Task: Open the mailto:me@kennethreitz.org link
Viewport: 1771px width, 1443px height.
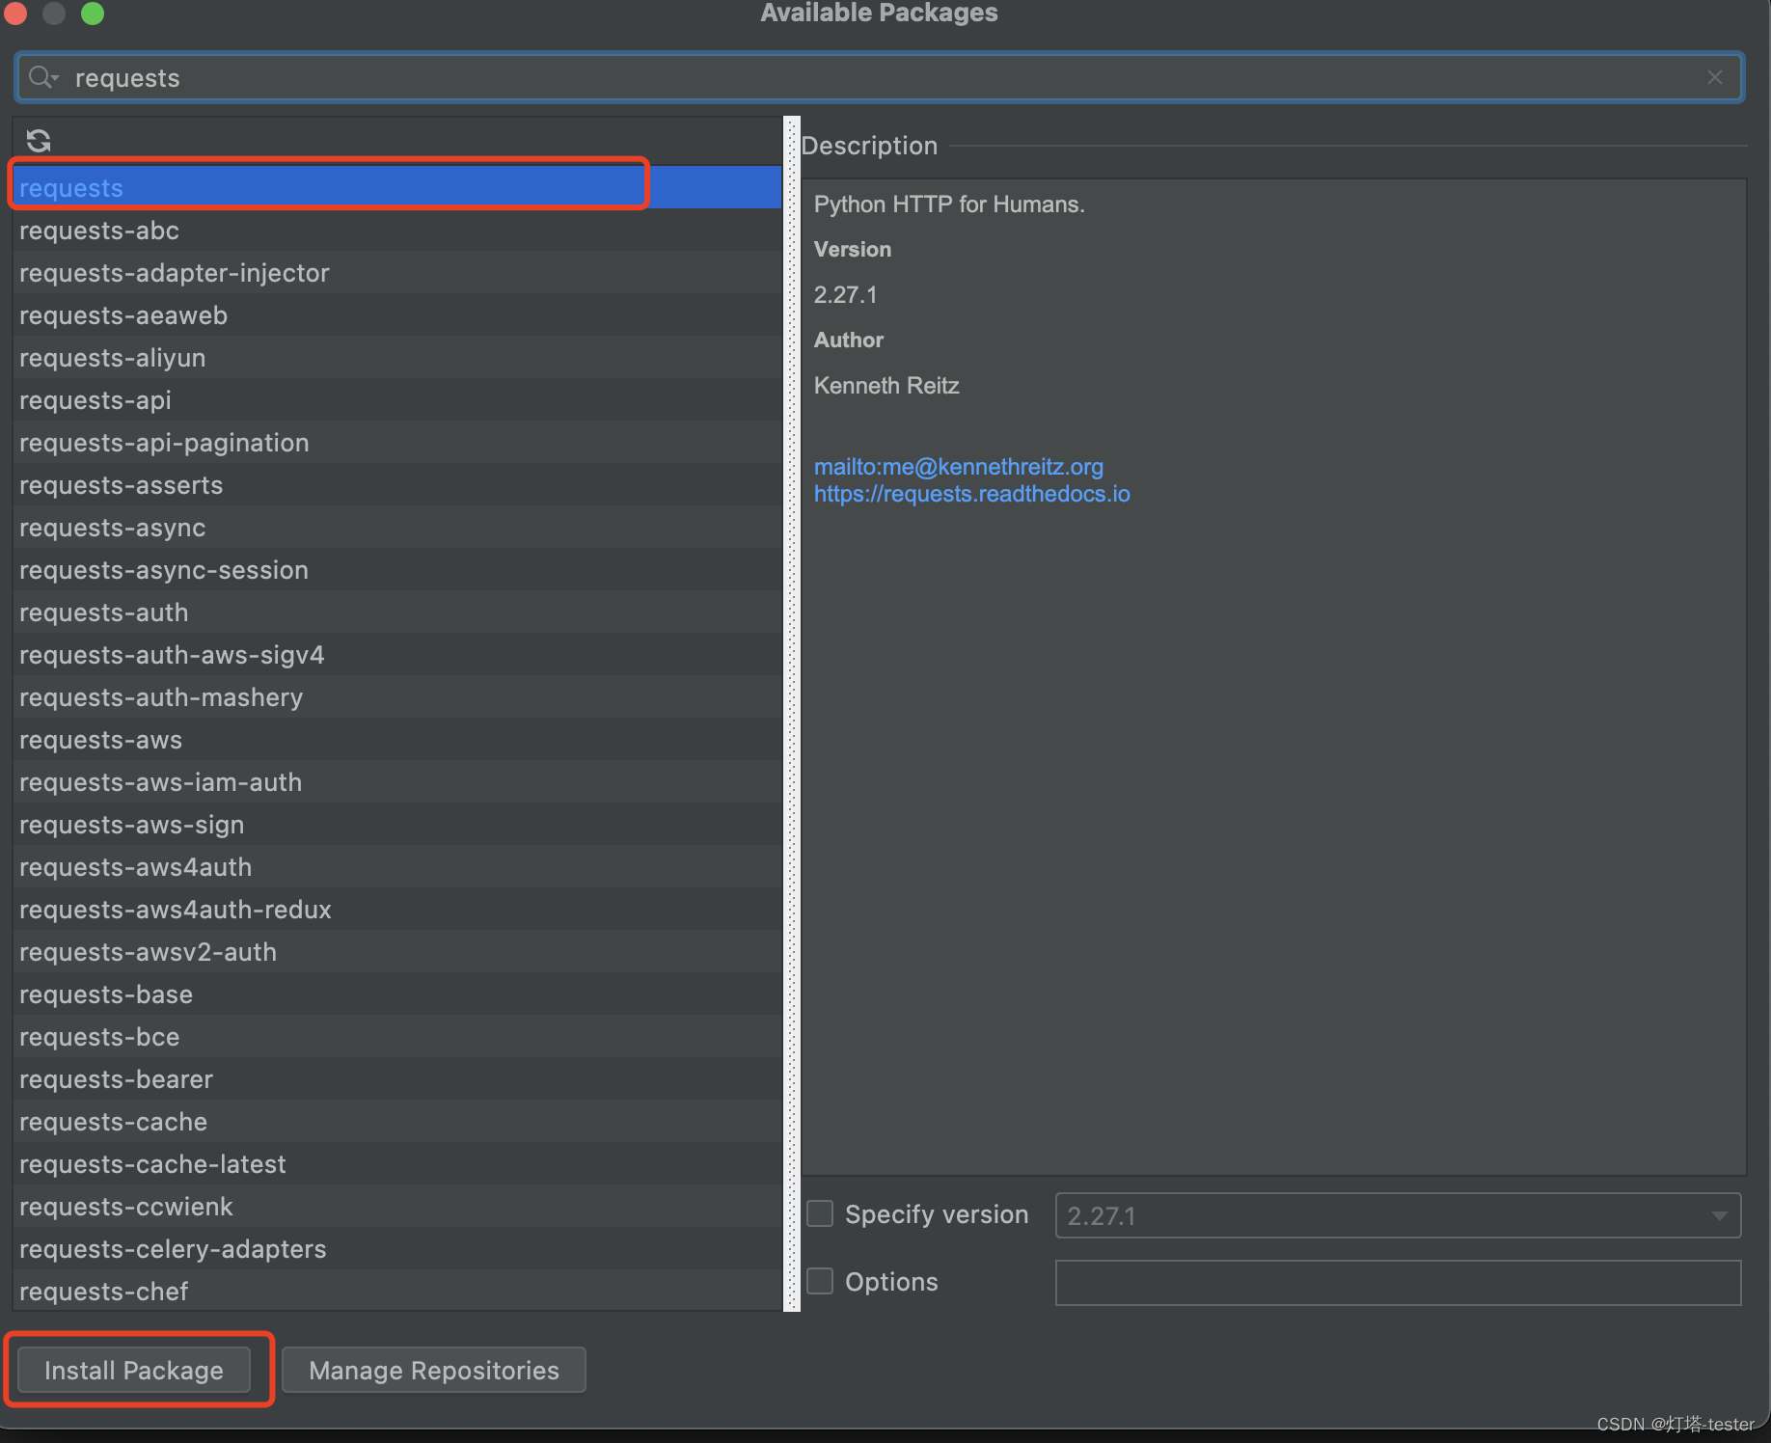Action: pos(959,466)
